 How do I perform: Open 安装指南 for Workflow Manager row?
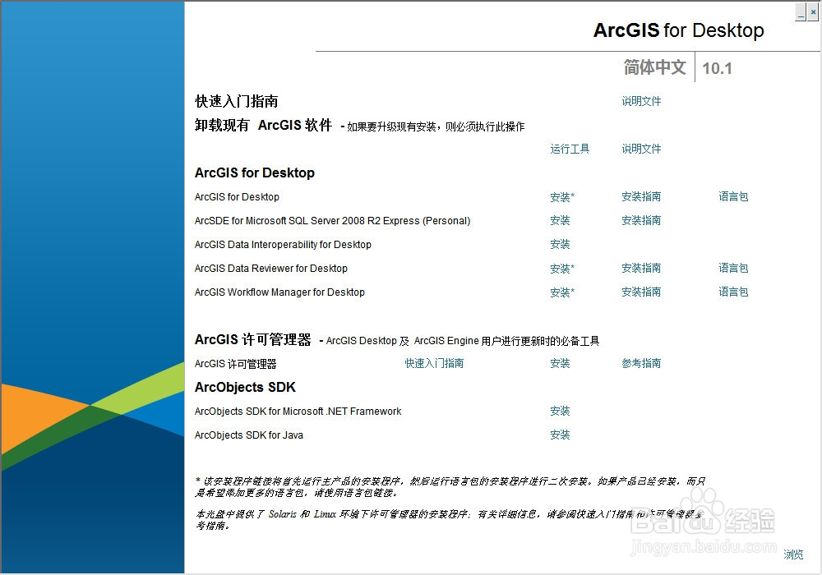(641, 292)
